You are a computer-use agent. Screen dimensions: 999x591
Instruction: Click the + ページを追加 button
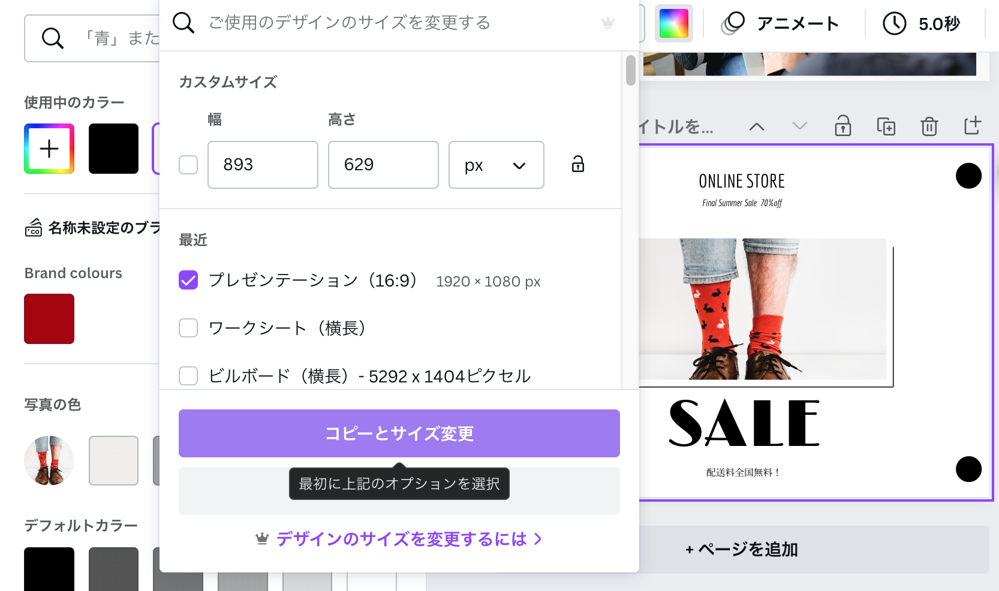pos(742,550)
